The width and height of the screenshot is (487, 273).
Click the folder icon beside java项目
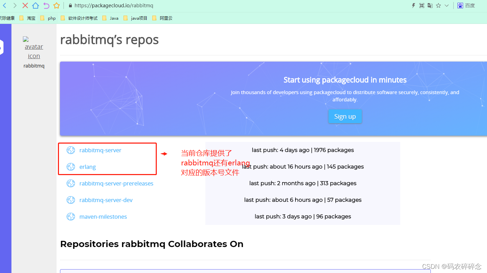coord(126,18)
